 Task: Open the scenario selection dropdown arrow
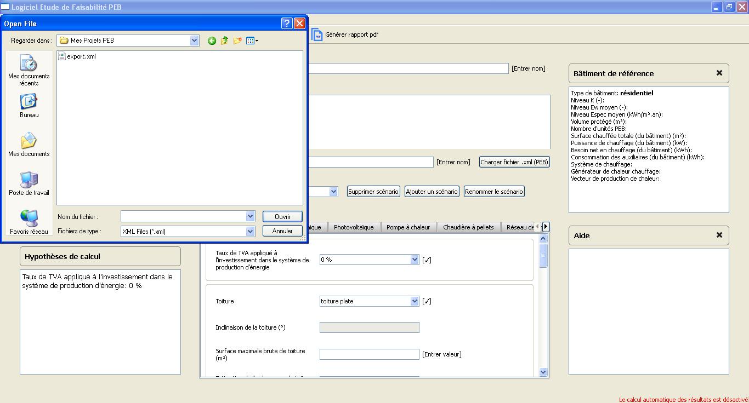[333, 192]
